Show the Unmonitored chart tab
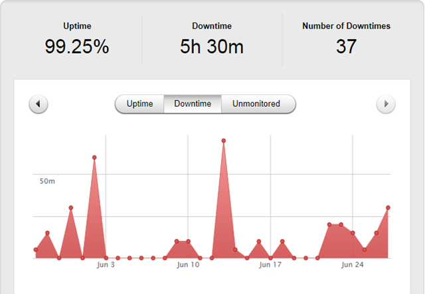425x294 pixels. pos(258,104)
